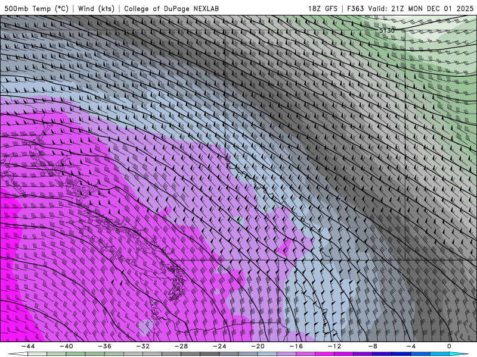Click the "5130" height contour label
This screenshot has width=477, height=357.
point(386,30)
